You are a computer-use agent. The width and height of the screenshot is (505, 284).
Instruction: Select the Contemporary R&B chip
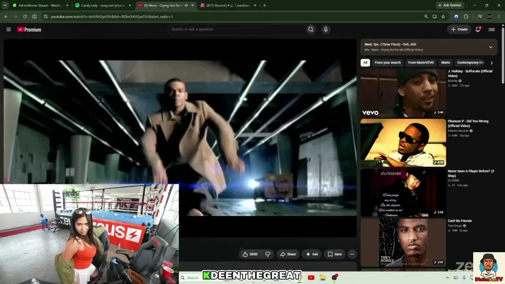click(x=470, y=62)
